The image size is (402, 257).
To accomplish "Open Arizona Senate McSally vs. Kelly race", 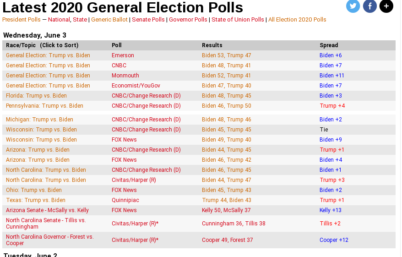I will tap(47, 210).
